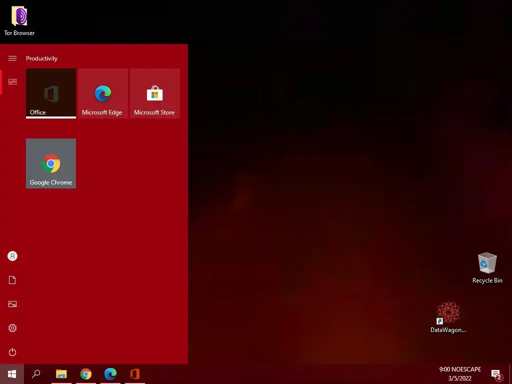This screenshot has width=512, height=384.
Task: Launch the Google Chrome tile
Action: click(51, 163)
